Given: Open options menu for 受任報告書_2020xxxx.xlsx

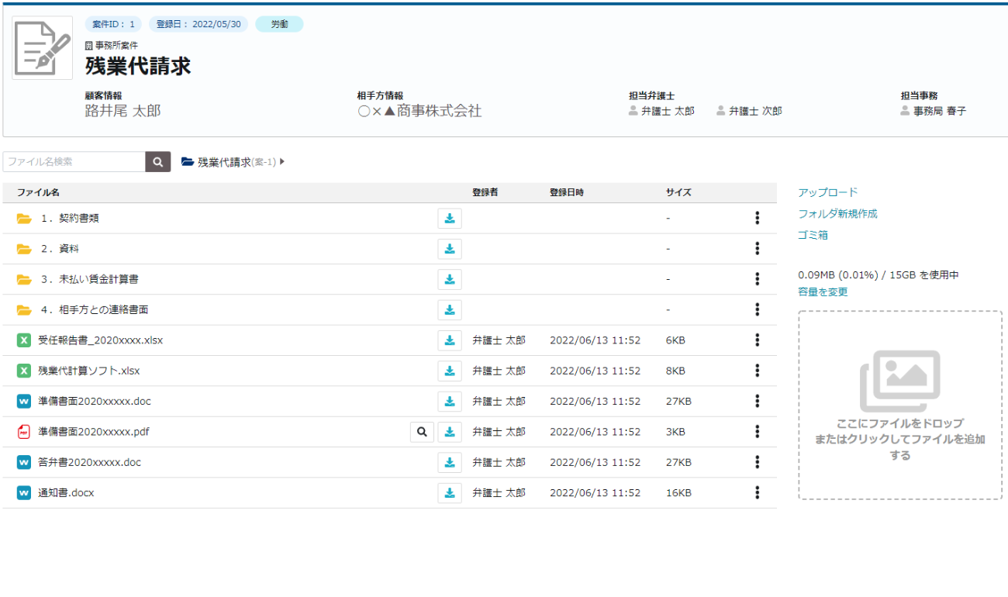Looking at the screenshot, I should [757, 340].
